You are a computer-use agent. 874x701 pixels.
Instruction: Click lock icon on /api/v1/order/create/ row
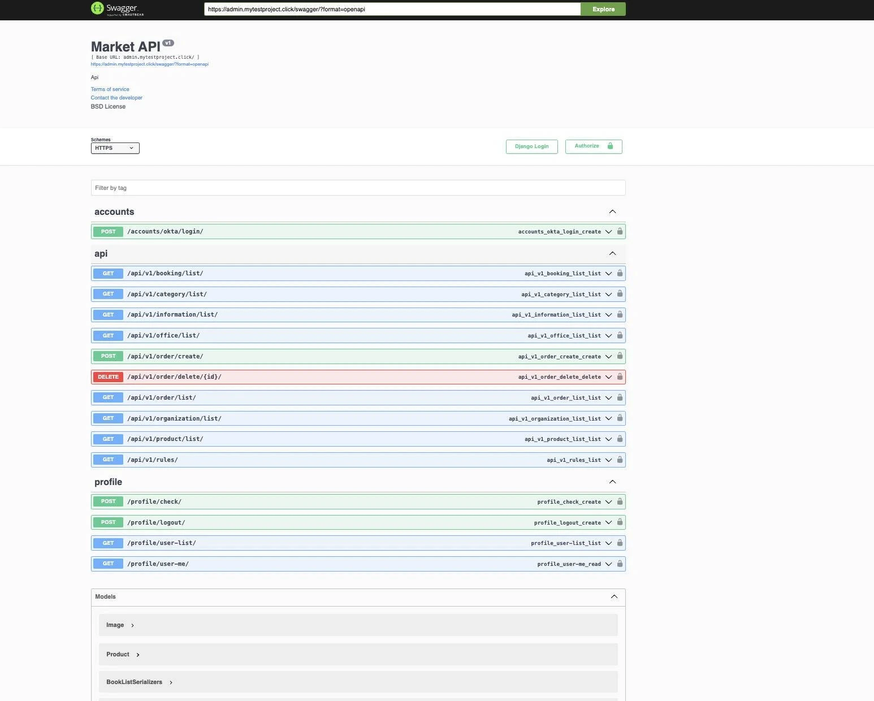[x=620, y=356]
